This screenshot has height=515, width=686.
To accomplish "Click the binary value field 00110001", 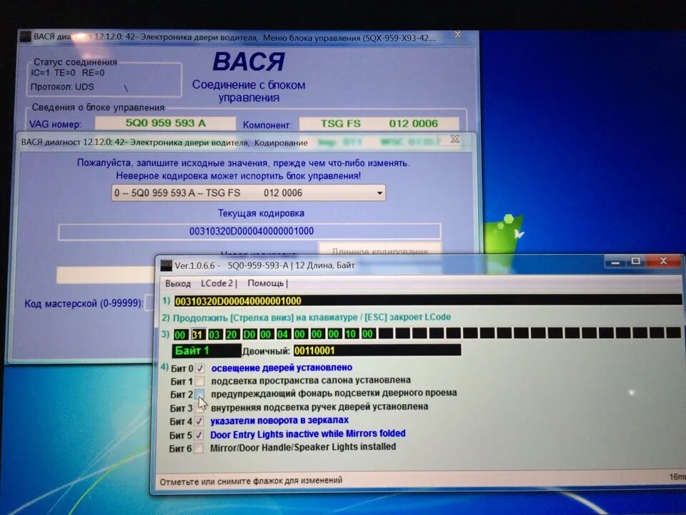I will point(377,350).
